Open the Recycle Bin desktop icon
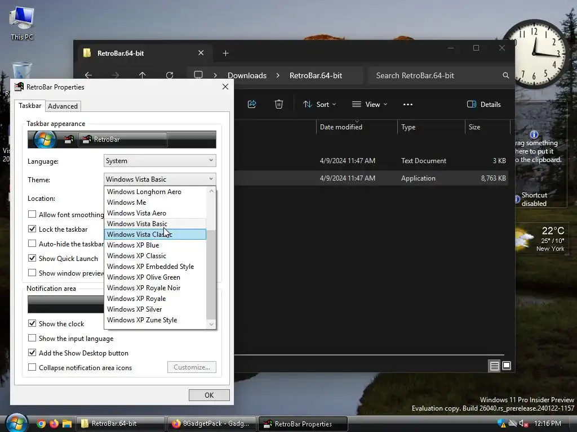This screenshot has height=432, width=577. point(22,71)
